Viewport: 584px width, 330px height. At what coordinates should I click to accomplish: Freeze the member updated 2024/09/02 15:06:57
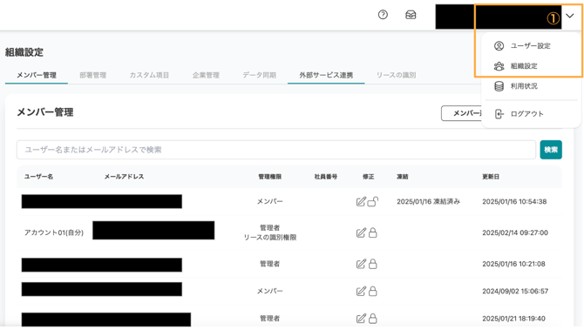pyautogui.click(x=373, y=291)
